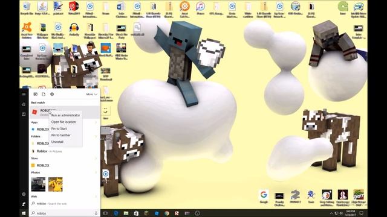
Task: Open the orange fish on blue desktop icon
Action: (106, 49)
